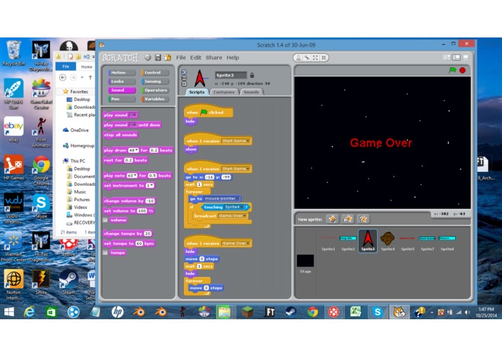The width and height of the screenshot is (502, 356).
Task: Show the Control blocks category
Action: tap(155, 73)
